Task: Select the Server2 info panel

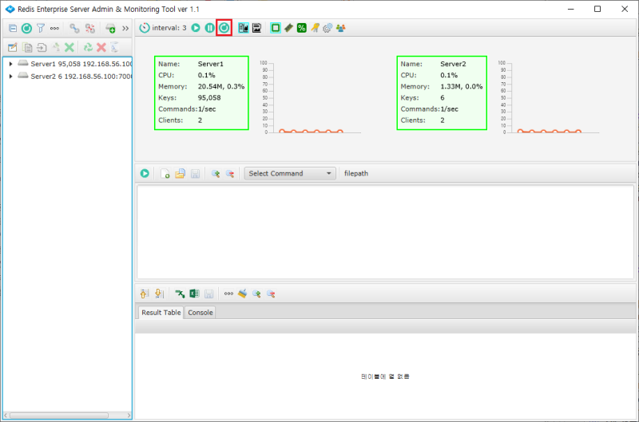Action: [x=441, y=92]
